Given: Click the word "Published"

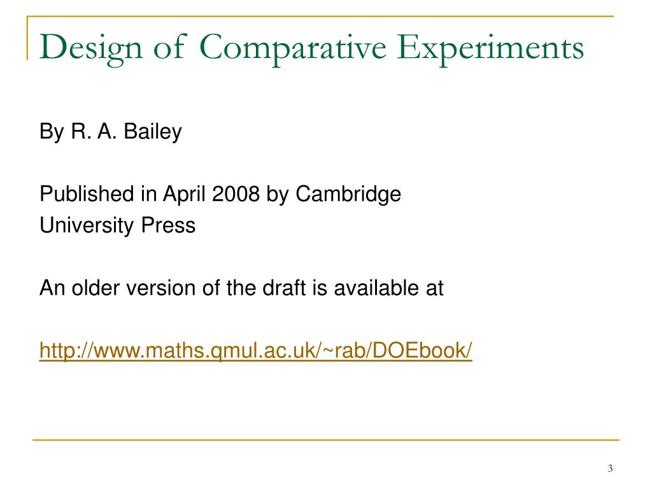Looking at the screenshot, I should coord(85,194).
